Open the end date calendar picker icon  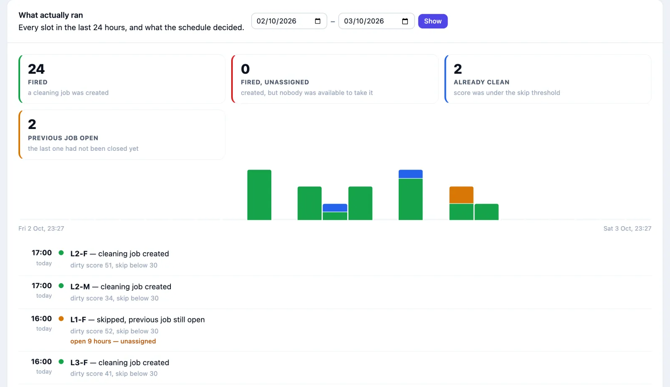point(405,21)
